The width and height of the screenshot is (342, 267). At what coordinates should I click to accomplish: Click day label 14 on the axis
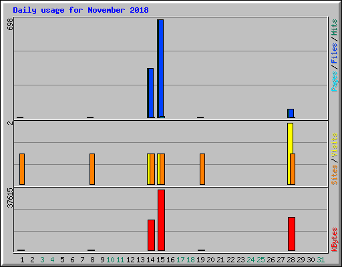point(150,260)
